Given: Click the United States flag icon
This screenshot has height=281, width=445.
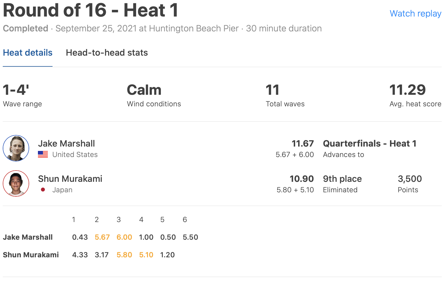Looking at the screenshot, I should [x=43, y=155].
